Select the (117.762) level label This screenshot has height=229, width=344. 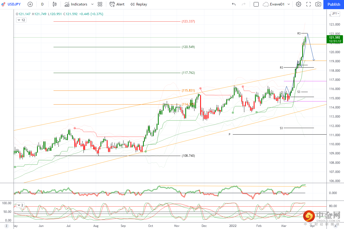pyautogui.click(x=188, y=73)
